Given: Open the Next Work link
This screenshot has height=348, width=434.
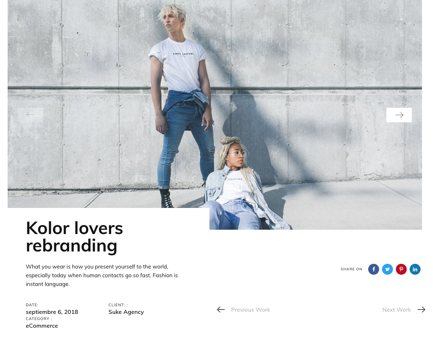Looking at the screenshot, I should click(397, 310).
